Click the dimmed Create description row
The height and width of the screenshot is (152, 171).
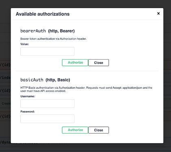(5, 103)
